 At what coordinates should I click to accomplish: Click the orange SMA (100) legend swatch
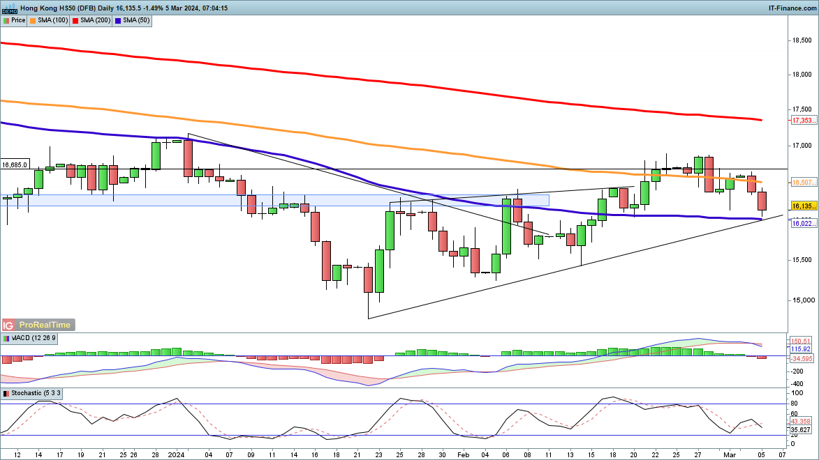click(34, 20)
